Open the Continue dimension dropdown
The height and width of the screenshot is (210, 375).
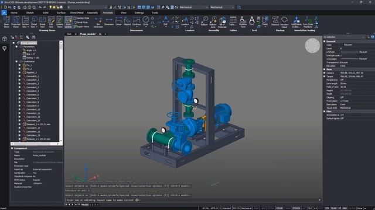click(x=137, y=27)
